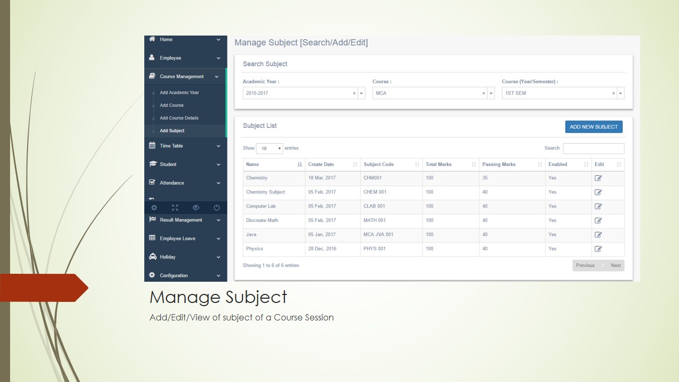
Task: Click the settings gear icon in the sidebar footer
Action: point(154,207)
